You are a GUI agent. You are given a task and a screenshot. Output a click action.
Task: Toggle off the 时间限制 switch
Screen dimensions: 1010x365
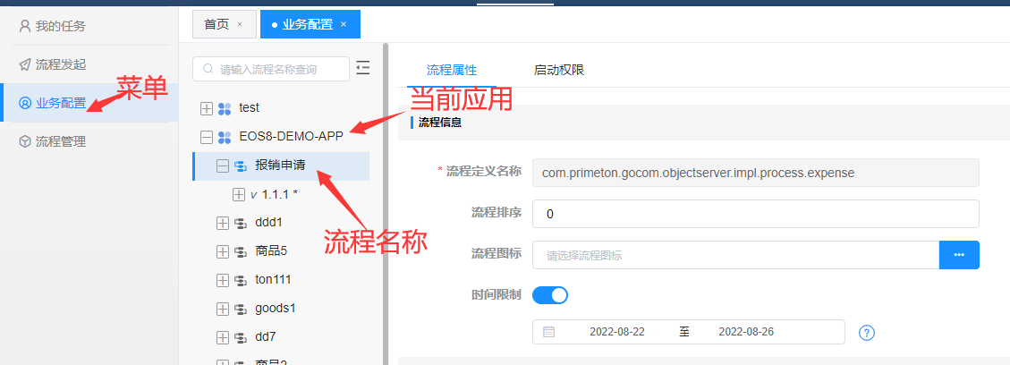pos(550,294)
